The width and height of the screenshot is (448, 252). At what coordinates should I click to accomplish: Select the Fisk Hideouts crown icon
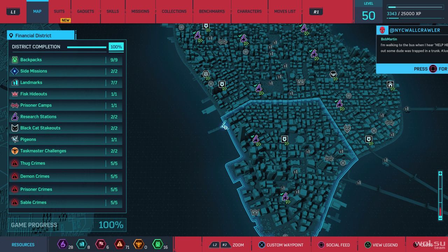click(x=15, y=94)
